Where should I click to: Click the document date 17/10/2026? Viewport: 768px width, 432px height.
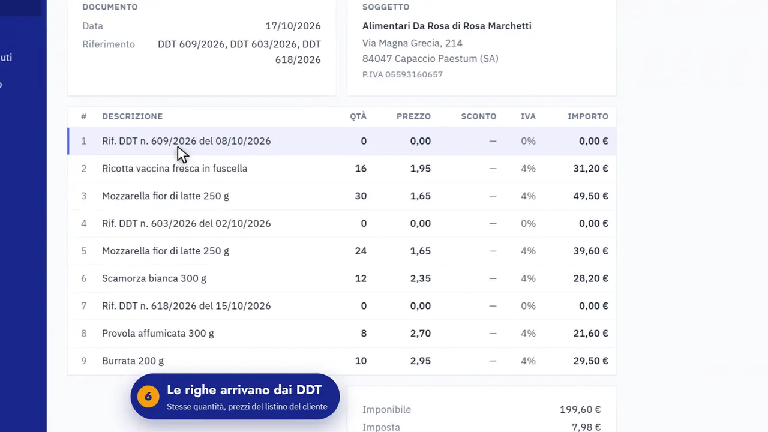293,26
